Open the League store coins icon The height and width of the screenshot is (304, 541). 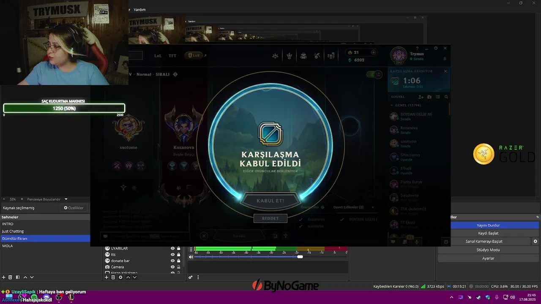[x=331, y=56]
